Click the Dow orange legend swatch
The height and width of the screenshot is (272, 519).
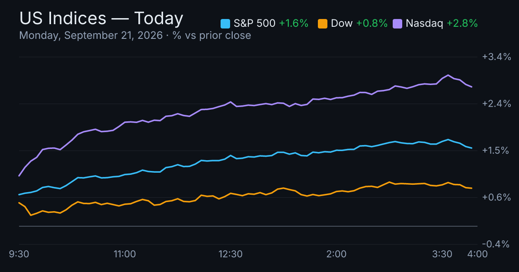323,24
